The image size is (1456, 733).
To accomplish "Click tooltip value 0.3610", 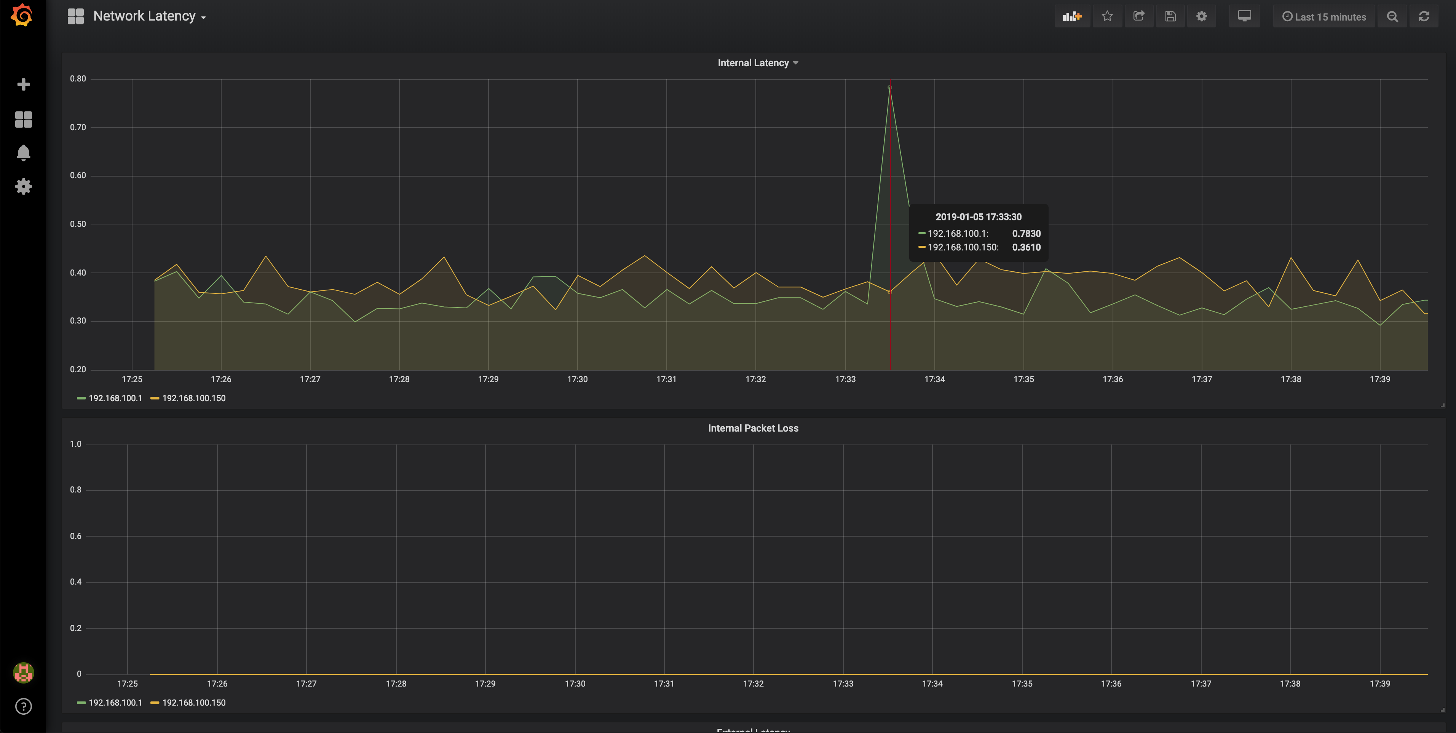I will pyautogui.click(x=1026, y=247).
